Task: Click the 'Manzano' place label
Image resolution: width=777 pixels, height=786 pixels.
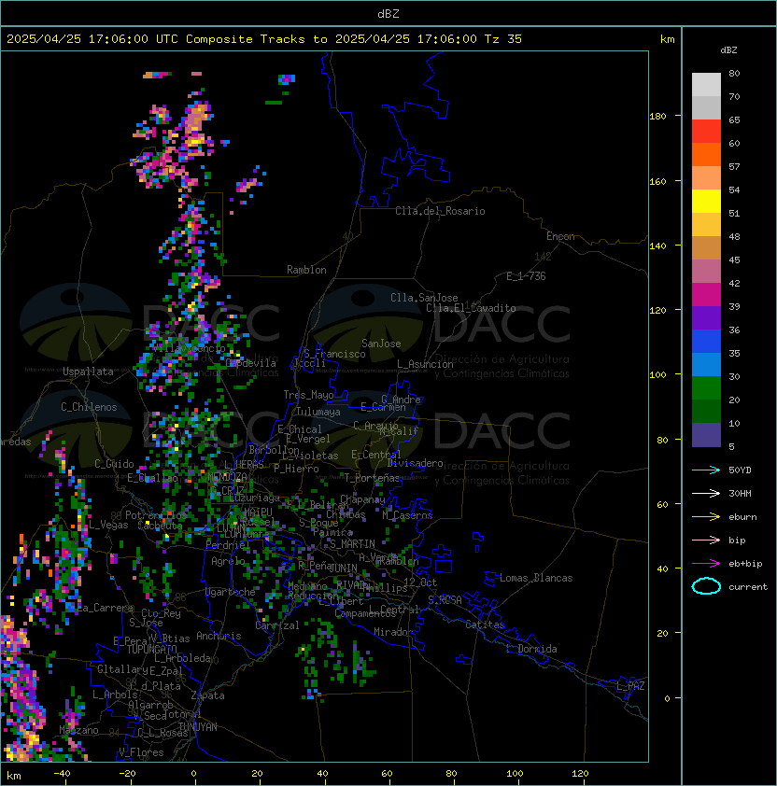Action: point(78,730)
